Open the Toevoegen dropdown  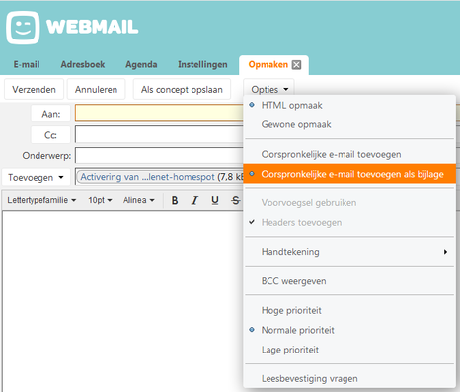36,178
